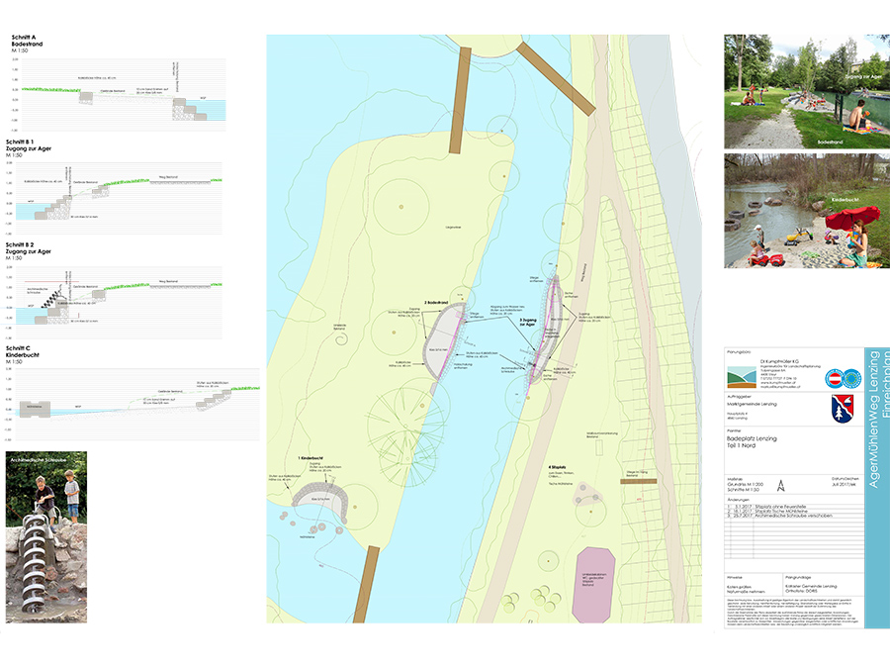Click the third revision entry dated 25.7.2017

tap(771, 517)
